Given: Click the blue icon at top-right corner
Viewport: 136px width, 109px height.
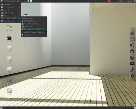Looking at the screenshot, I should (x=135, y=1).
